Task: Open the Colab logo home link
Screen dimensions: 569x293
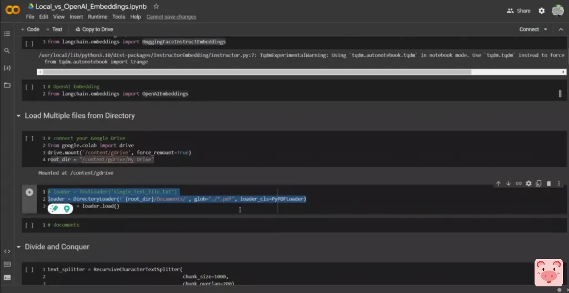Action: click(x=12, y=11)
